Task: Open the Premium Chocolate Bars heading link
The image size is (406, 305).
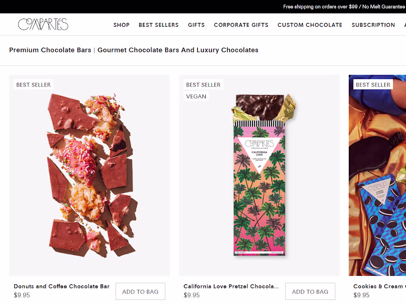Action: tap(50, 50)
